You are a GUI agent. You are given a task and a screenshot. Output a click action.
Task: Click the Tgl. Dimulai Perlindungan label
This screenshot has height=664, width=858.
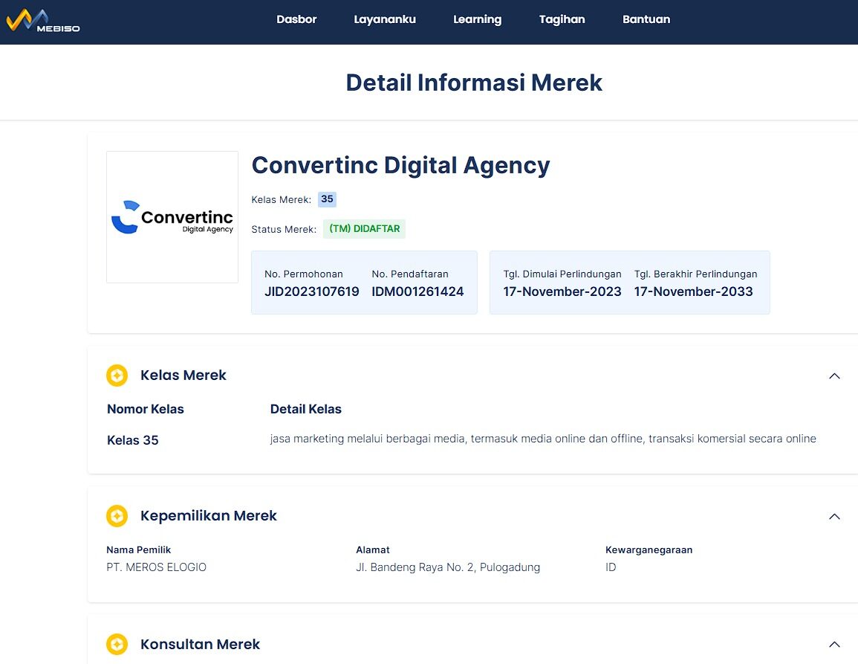(562, 274)
